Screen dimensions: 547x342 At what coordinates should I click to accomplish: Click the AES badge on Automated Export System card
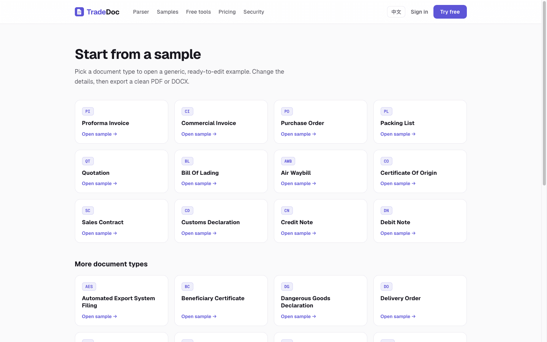click(x=89, y=287)
